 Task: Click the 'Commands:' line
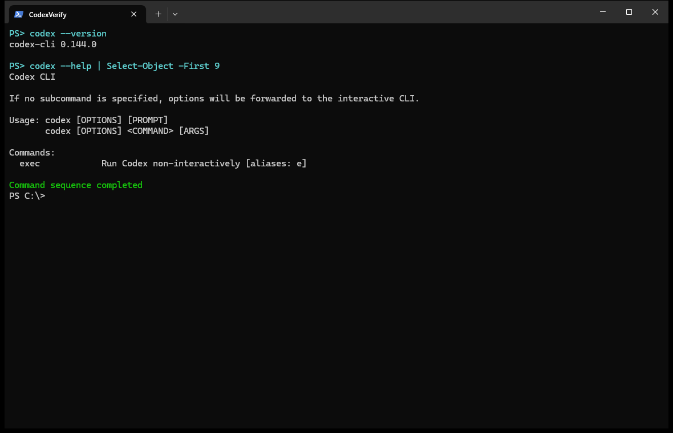click(x=32, y=153)
